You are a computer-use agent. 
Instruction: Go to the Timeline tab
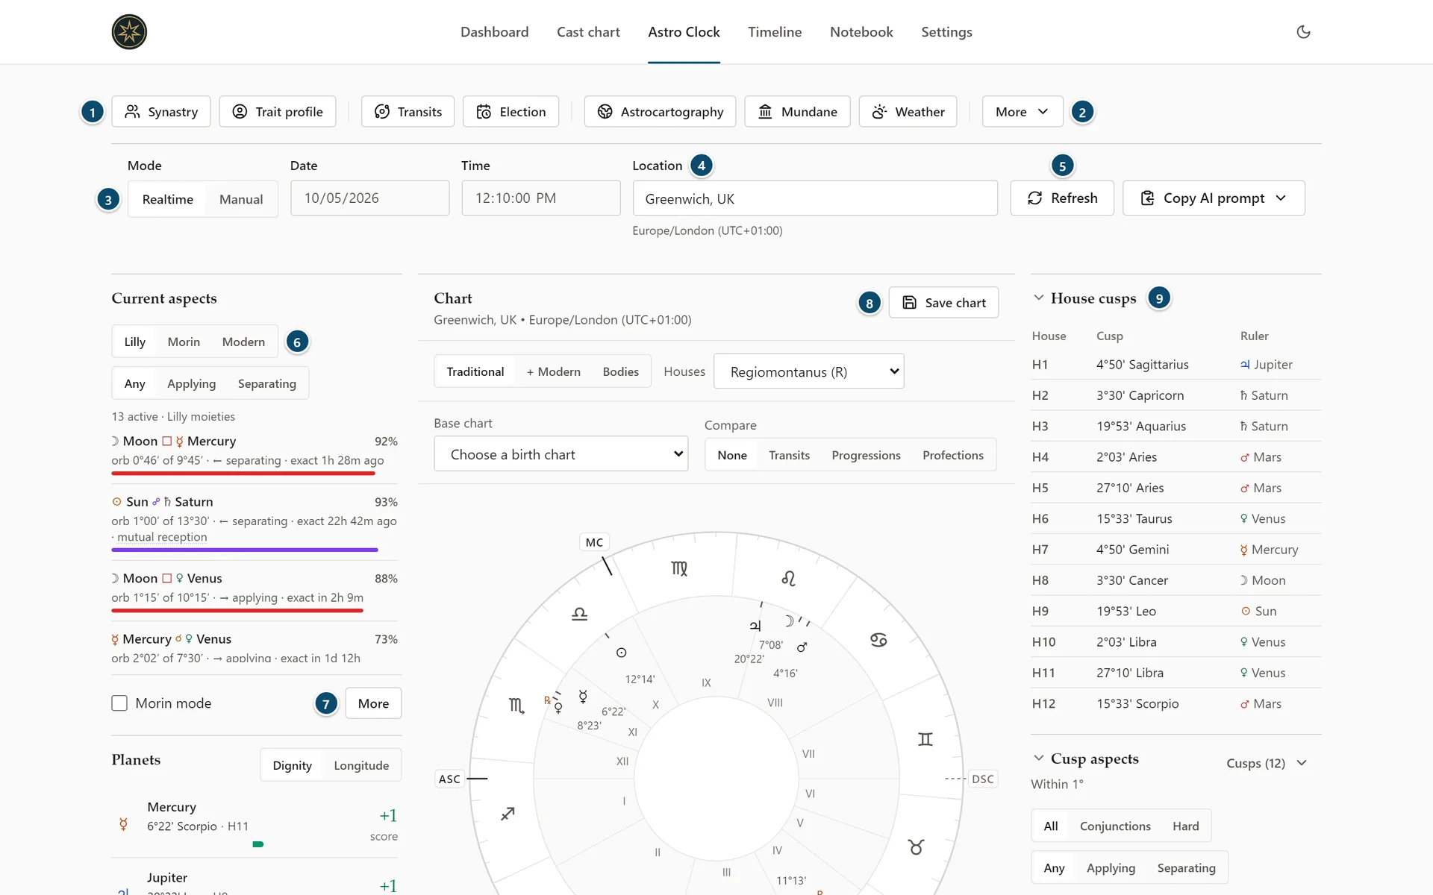click(x=775, y=32)
